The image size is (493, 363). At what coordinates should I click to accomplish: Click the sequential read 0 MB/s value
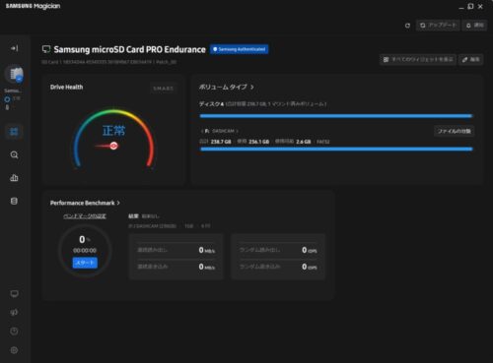click(207, 250)
